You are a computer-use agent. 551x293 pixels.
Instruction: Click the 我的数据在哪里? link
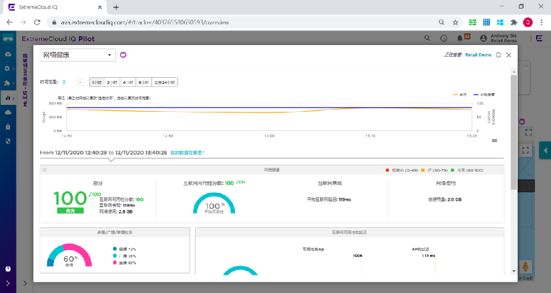coord(188,153)
